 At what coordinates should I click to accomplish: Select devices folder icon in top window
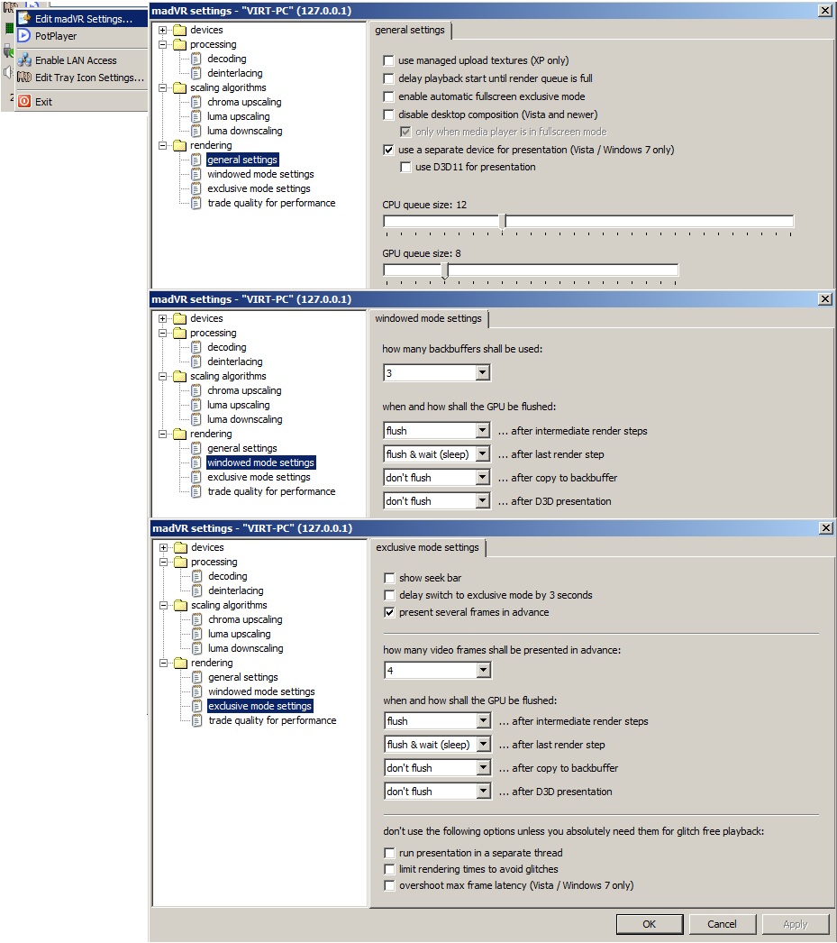pos(179,30)
